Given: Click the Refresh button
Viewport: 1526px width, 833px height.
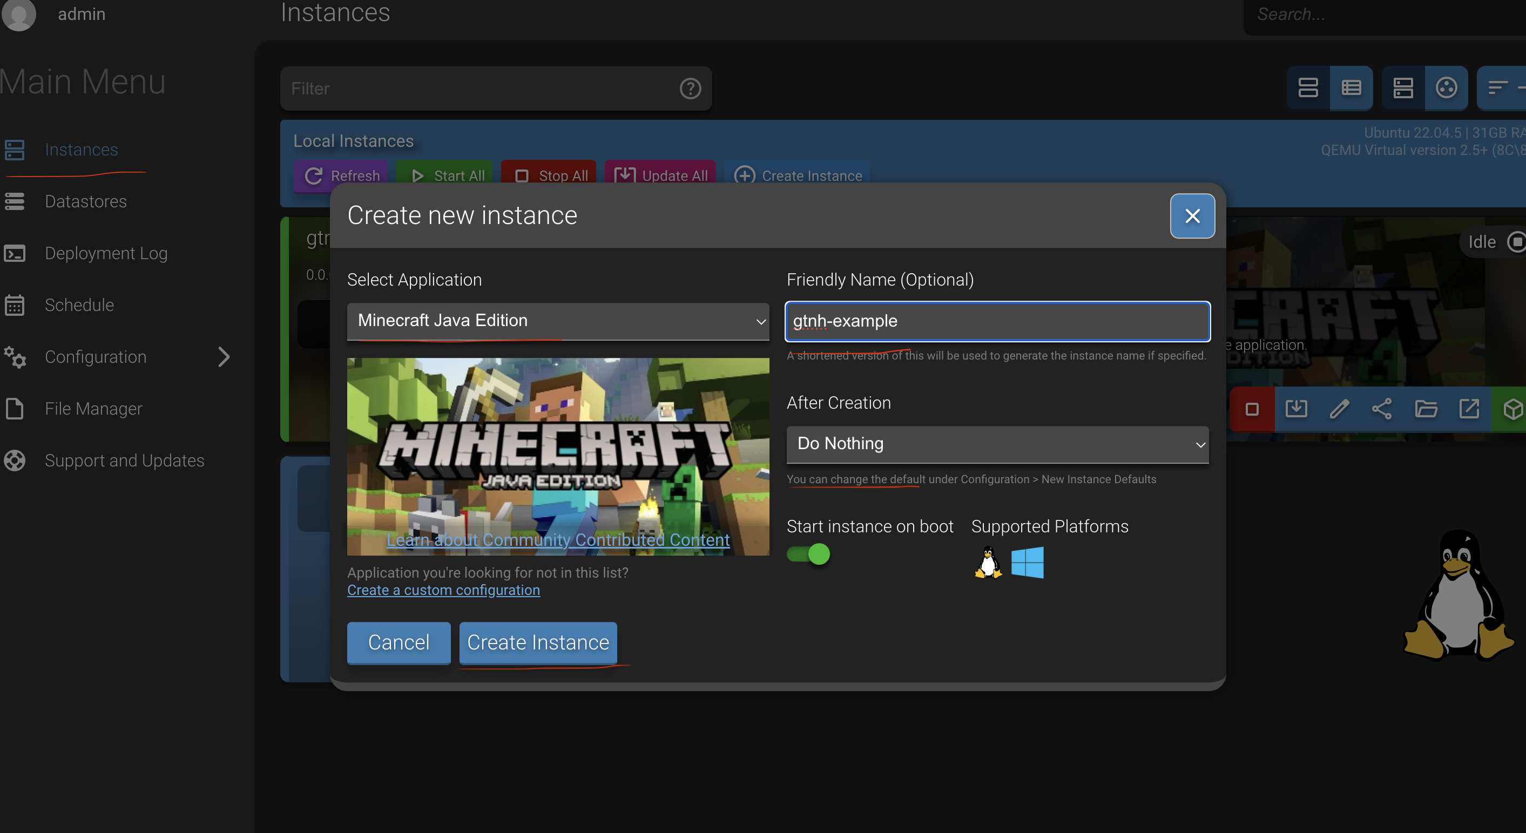Looking at the screenshot, I should [342, 176].
